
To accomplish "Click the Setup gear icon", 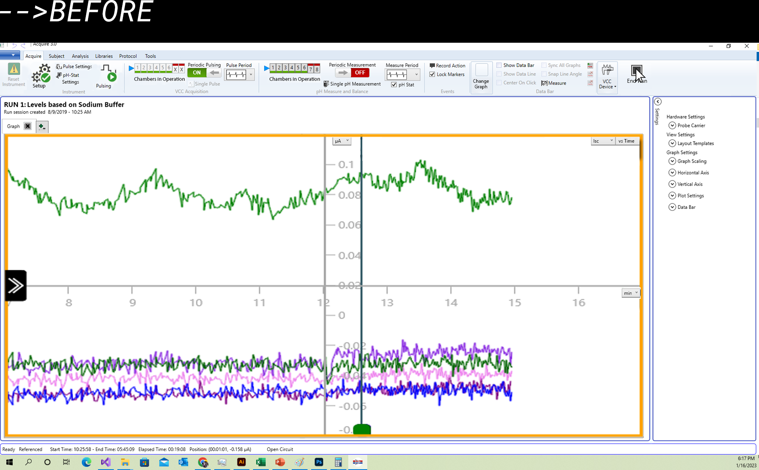I will point(41,74).
